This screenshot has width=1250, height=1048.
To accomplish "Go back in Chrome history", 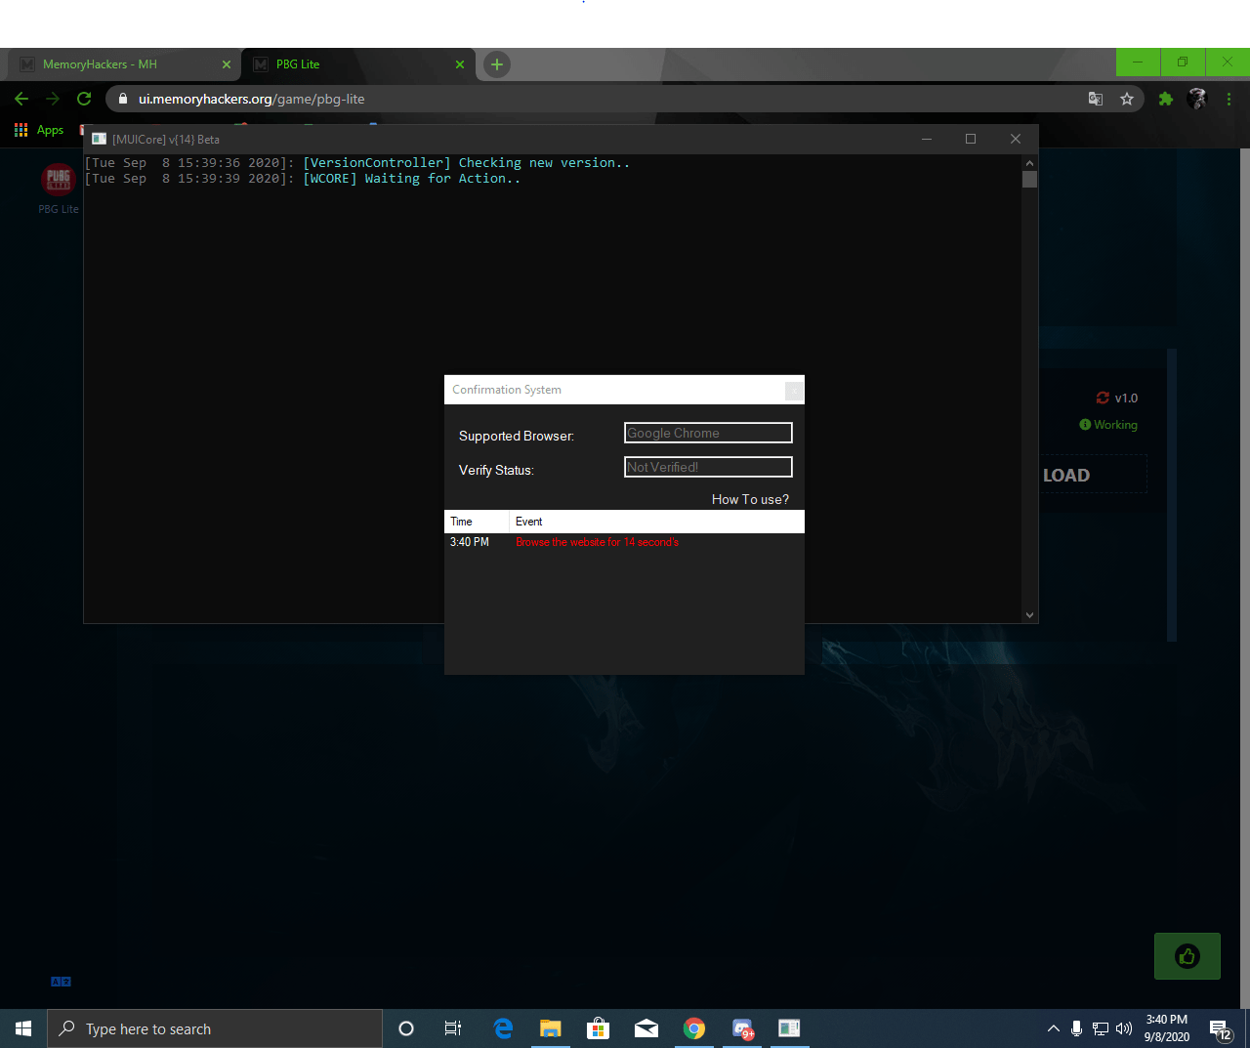I will pyautogui.click(x=21, y=99).
